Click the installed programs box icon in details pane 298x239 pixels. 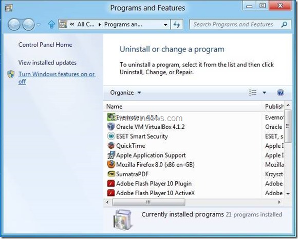[x=122, y=220]
